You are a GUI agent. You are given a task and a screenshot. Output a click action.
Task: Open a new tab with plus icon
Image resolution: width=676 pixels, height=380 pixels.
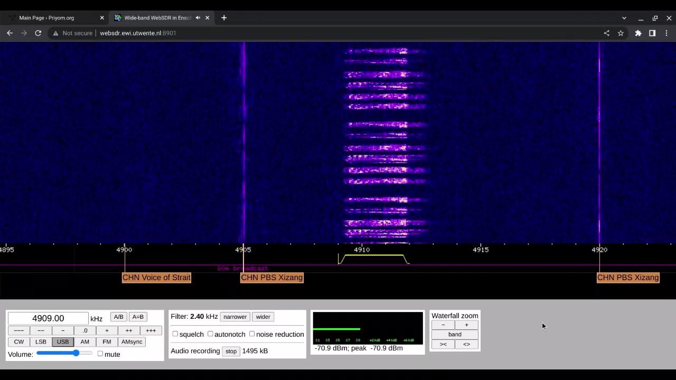tap(224, 17)
